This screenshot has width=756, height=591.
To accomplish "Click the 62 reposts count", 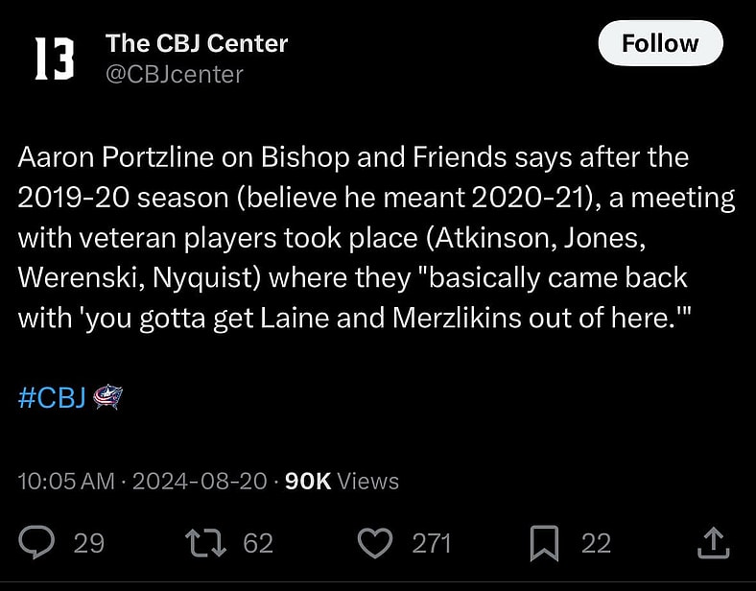I will 258,544.
